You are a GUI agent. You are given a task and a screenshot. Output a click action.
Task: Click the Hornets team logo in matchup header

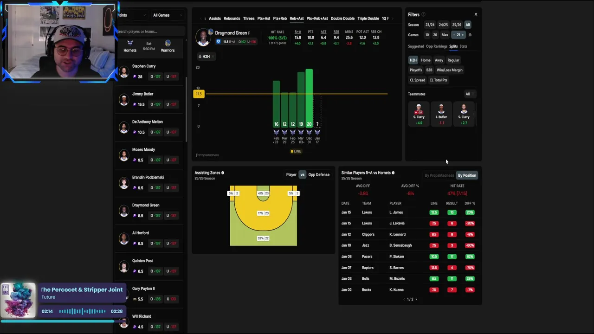[x=130, y=43]
